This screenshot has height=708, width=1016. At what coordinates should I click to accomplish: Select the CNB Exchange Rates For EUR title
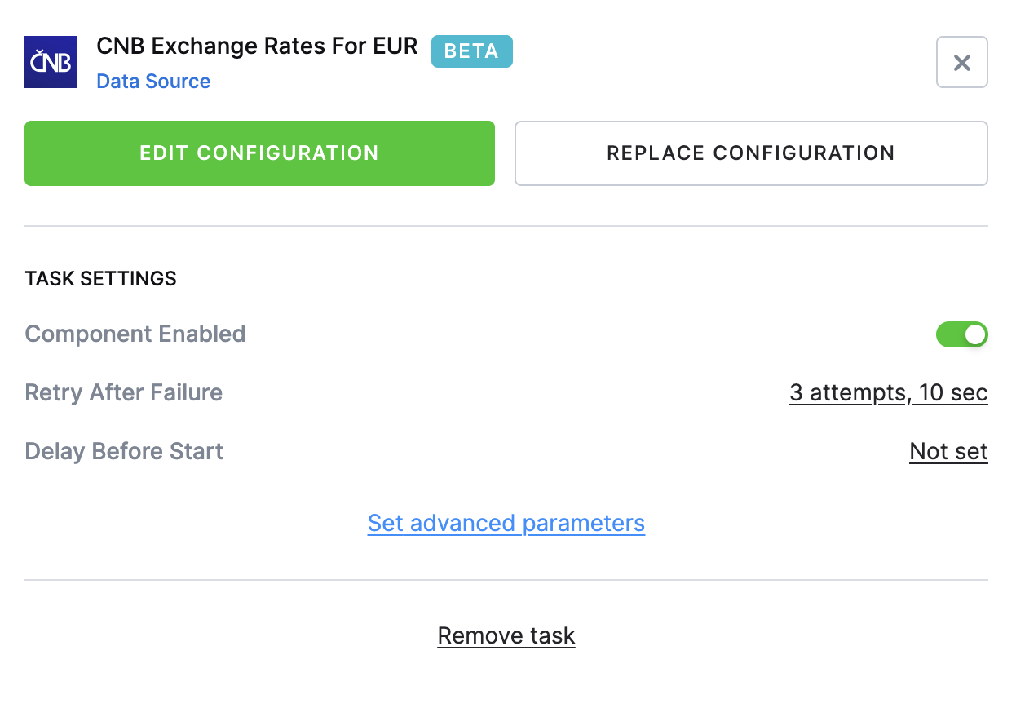click(x=258, y=46)
